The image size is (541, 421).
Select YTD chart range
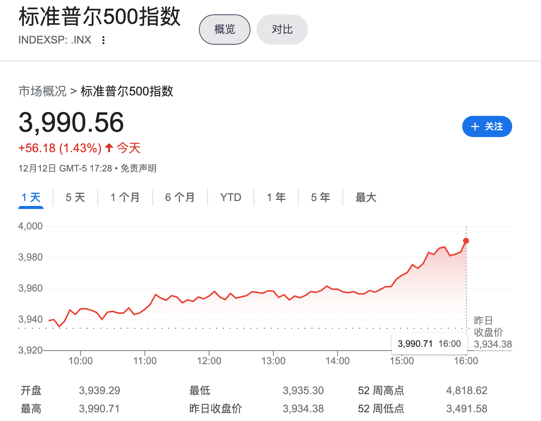(x=231, y=198)
